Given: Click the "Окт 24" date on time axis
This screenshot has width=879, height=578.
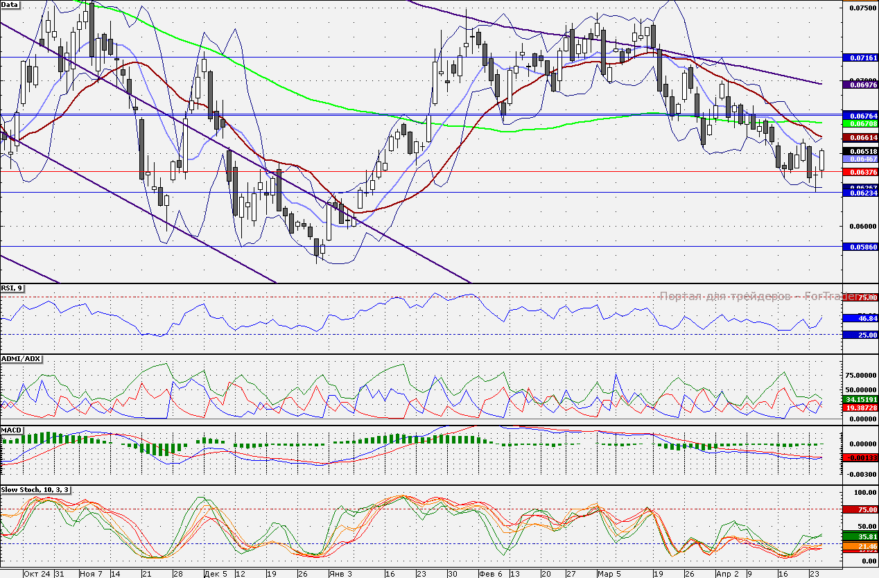Looking at the screenshot, I should (x=37, y=574).
